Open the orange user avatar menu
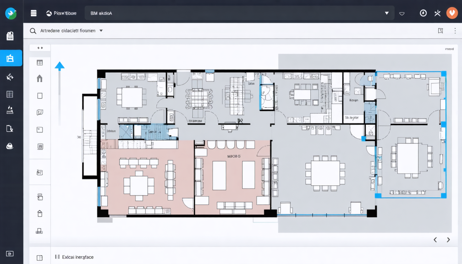The height and width of the screenshot is (264, 462). pyautogui.click(x=452, y=13)
